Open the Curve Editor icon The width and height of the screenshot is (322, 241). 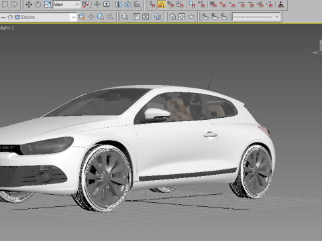(136, 17)
